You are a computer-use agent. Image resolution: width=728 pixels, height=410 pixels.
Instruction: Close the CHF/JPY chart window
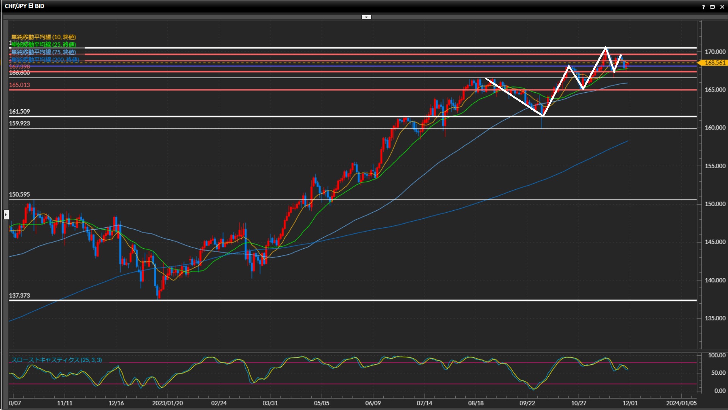(722, 6)
